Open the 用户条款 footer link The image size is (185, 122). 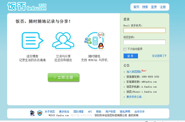111,112
